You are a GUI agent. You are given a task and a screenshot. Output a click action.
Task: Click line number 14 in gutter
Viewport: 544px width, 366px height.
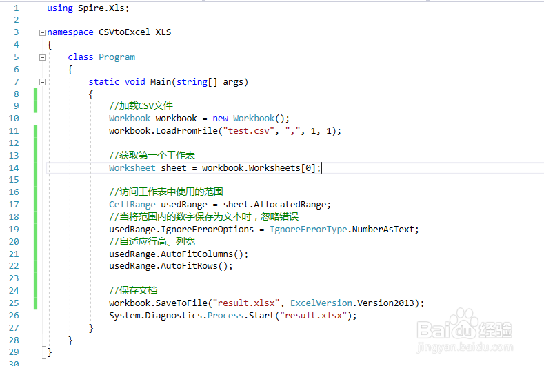[x=14, y=168]
